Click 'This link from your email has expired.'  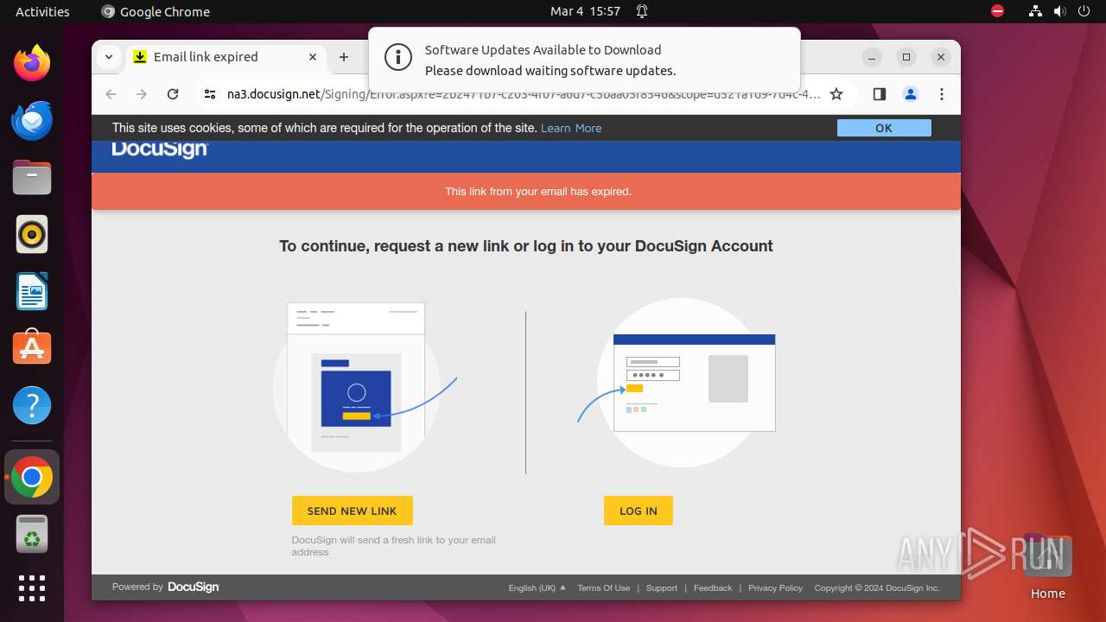pos(538,192)
